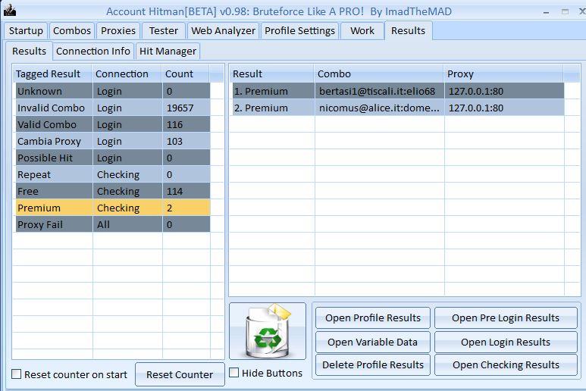Switch to the Connection Info sub-tab
Viewport: 586px width, 391px height.
point(93,52)
